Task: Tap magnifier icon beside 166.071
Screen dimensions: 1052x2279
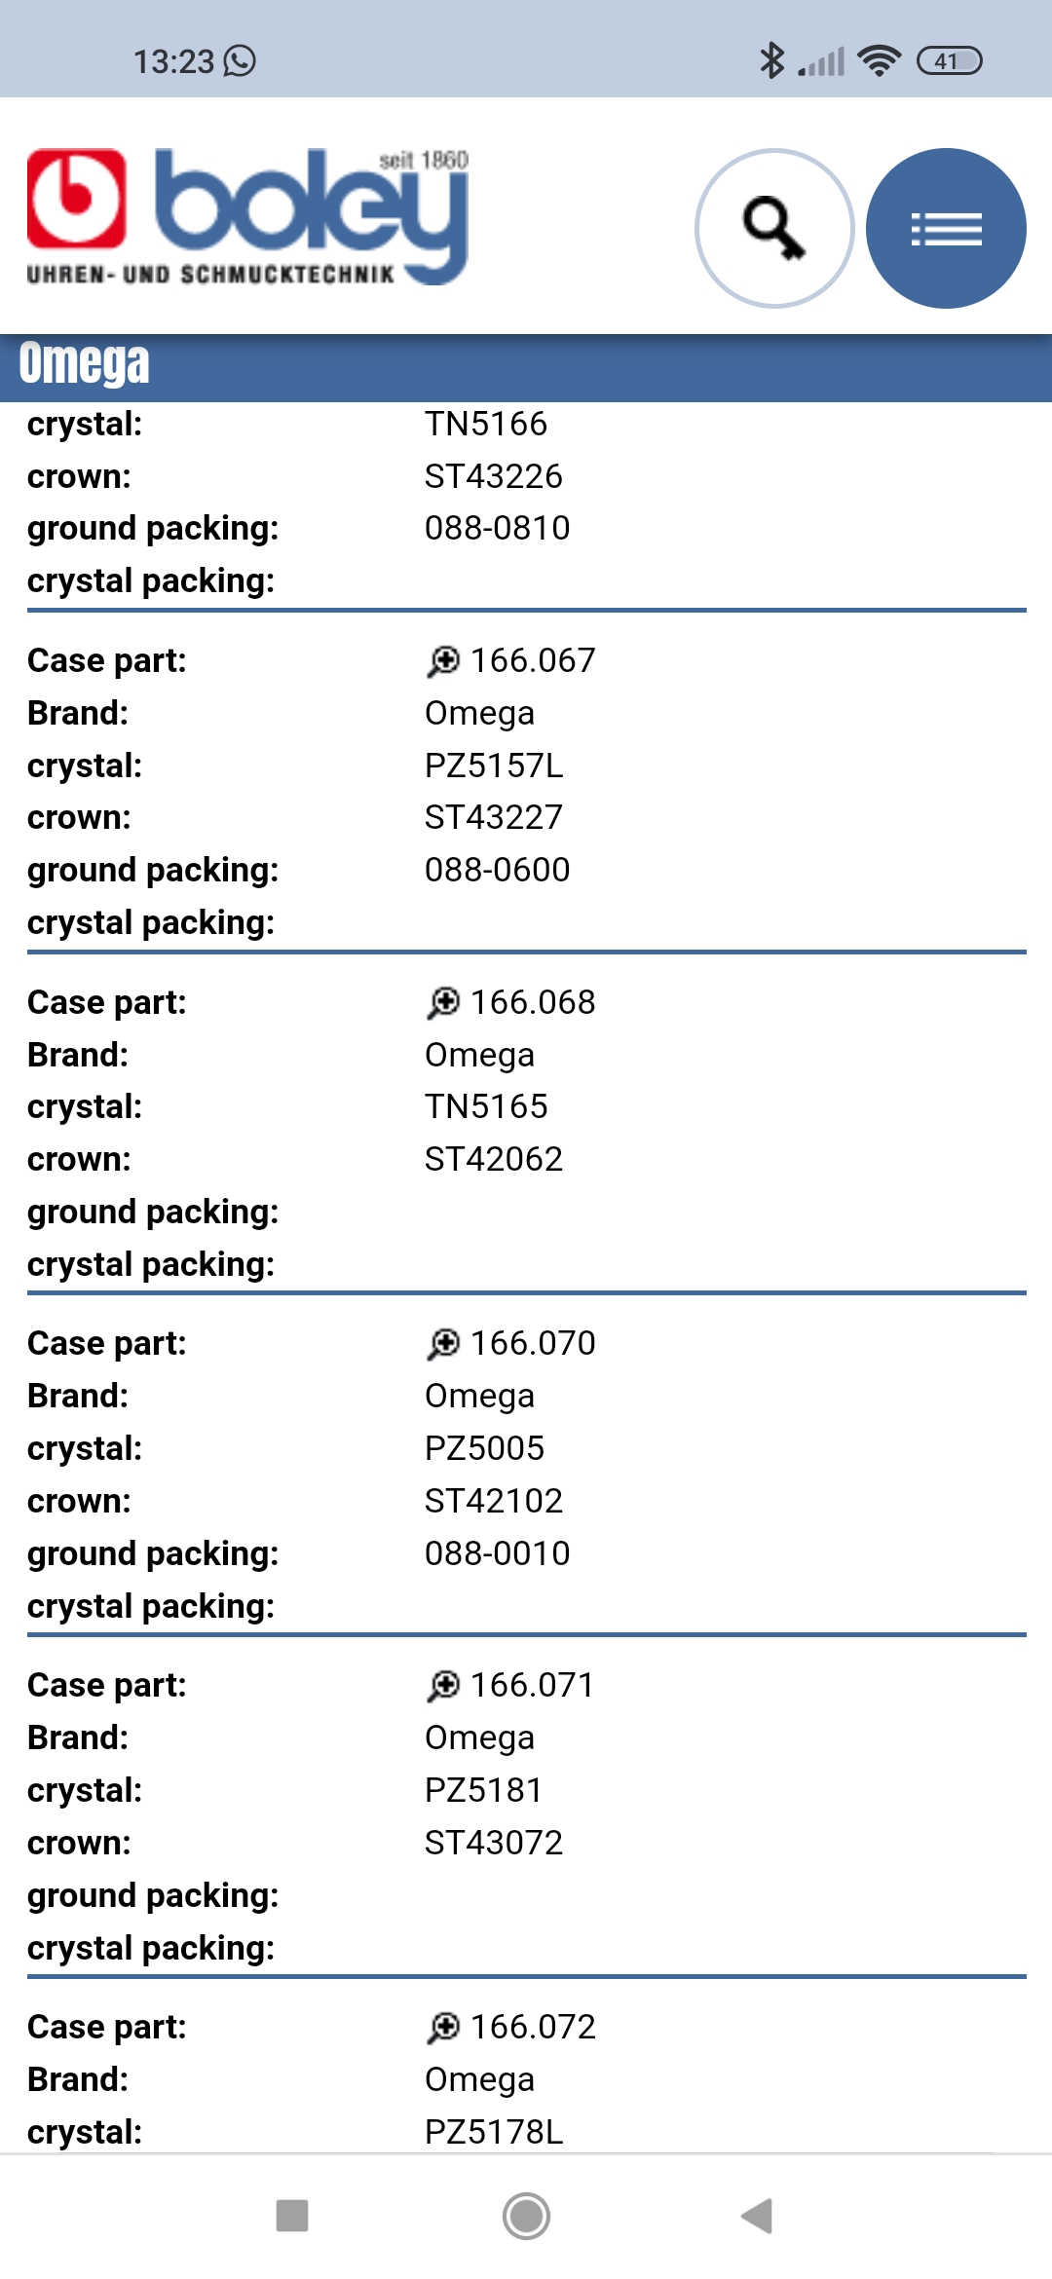Action: pos(443,1686)
